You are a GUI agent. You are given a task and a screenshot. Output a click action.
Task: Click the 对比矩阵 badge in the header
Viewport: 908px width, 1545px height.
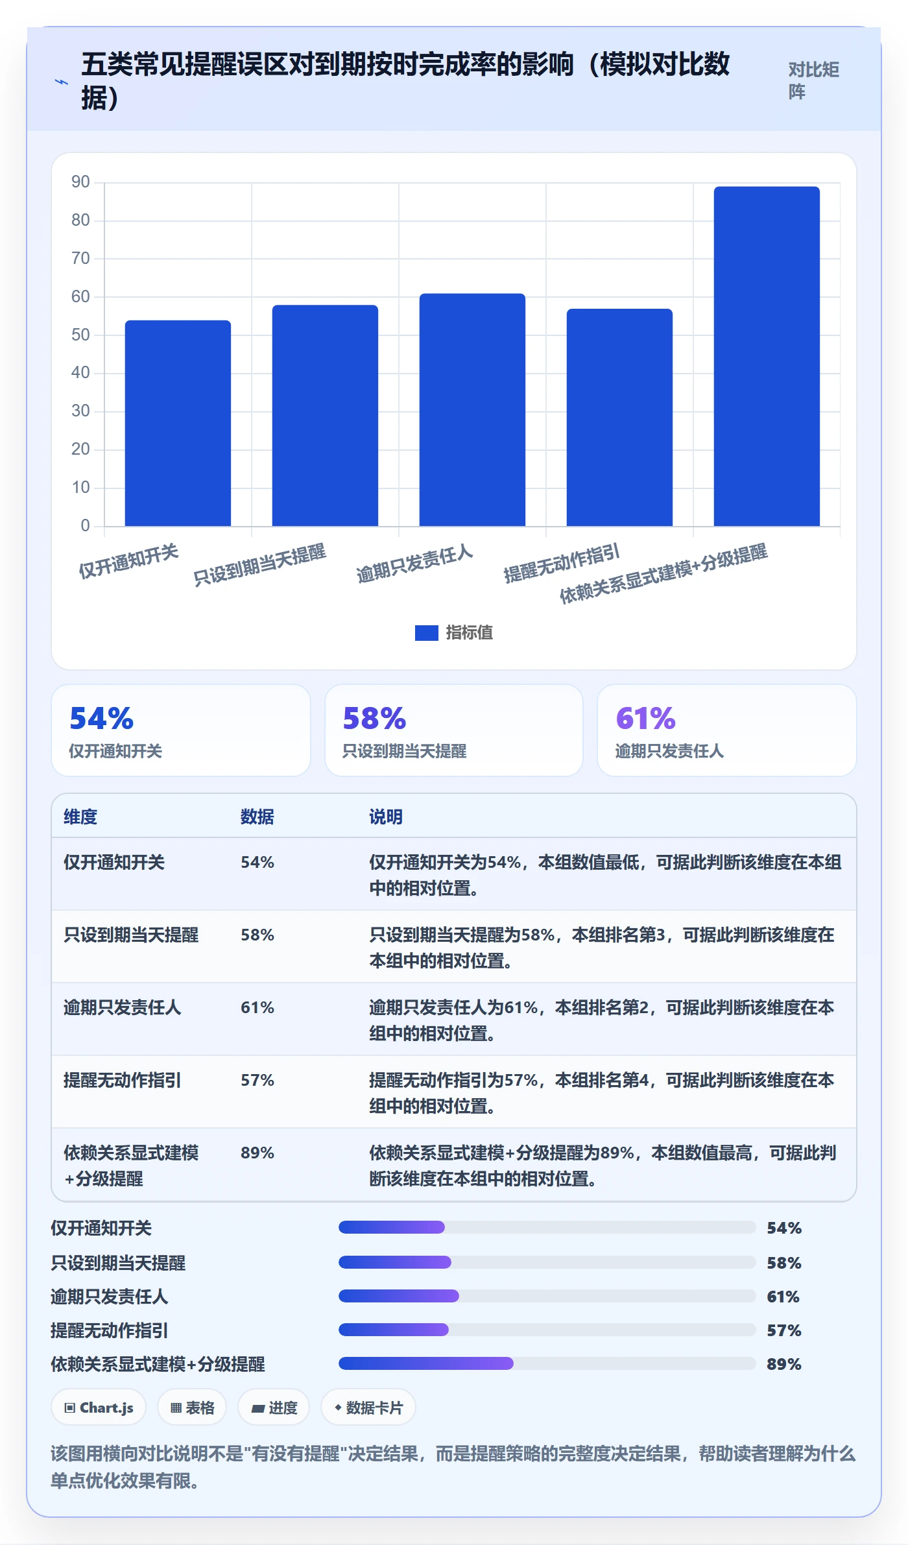[814, 80]
